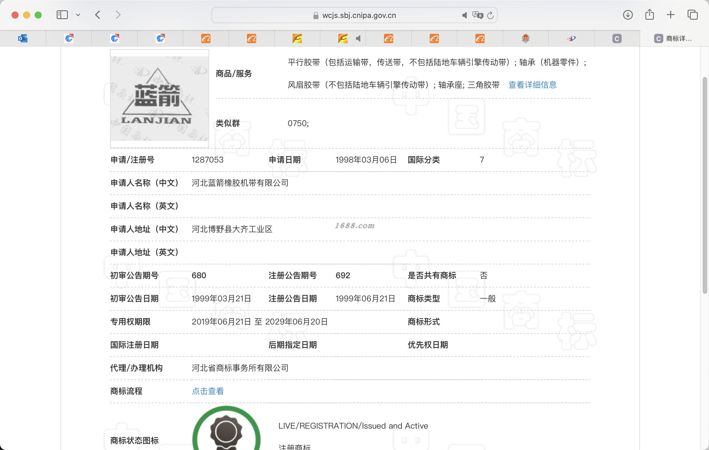The image size is (709, 450).
Task: Click applicant address 河北博野县大齐工业区
Action: 232,229
